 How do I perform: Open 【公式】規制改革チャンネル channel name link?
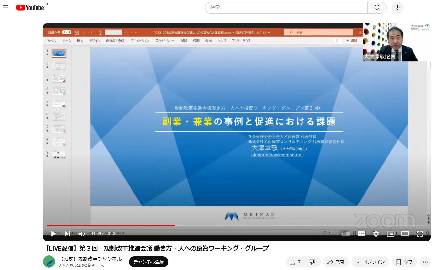(x=91, y=259)
